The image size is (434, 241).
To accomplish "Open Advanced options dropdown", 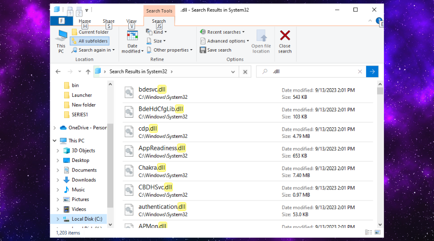I will (x=224, y=41).
